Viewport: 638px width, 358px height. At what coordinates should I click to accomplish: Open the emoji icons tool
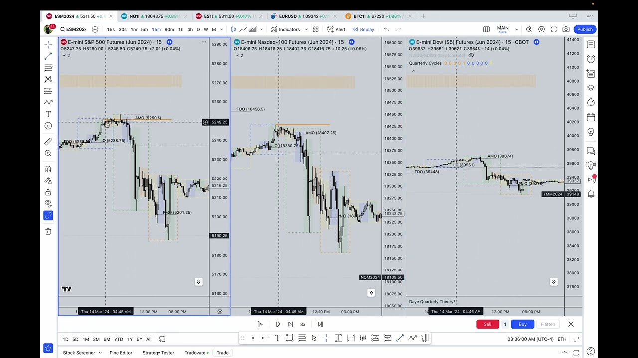(x=48, y=126)
